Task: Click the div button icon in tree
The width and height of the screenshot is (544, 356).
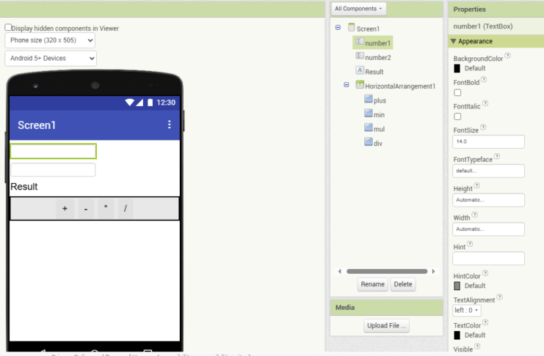Action: 369,142
